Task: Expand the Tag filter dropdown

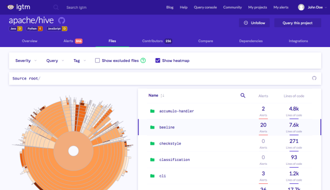Action: pos(80,61)
